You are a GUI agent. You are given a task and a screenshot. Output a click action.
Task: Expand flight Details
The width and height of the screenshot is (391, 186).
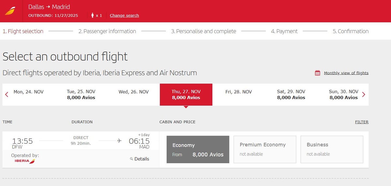tap(141, 159)
